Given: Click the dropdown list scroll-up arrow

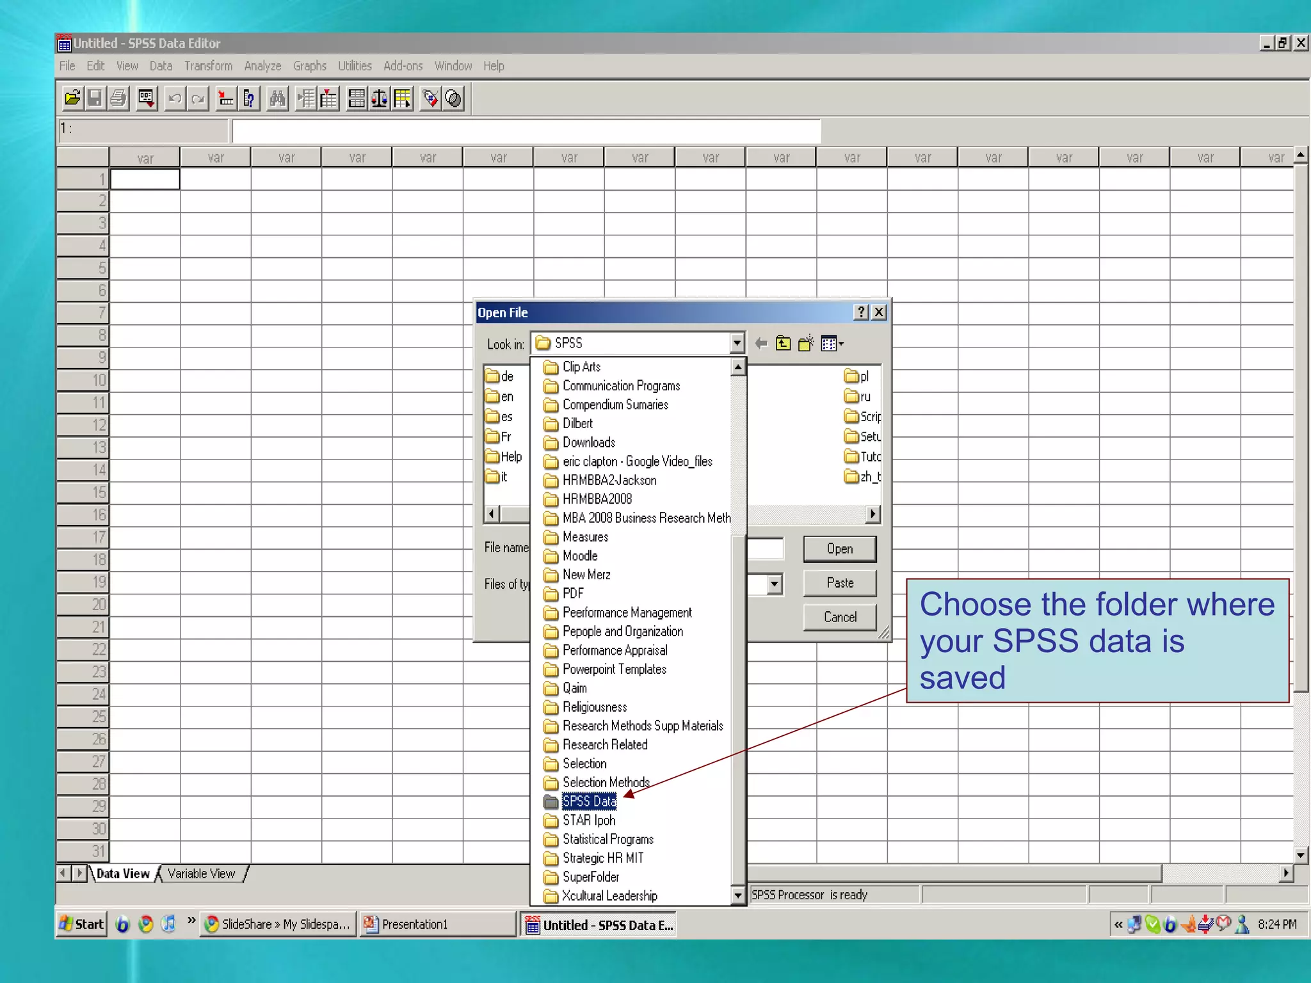Looking at the screenshot, I should (738, 367).
